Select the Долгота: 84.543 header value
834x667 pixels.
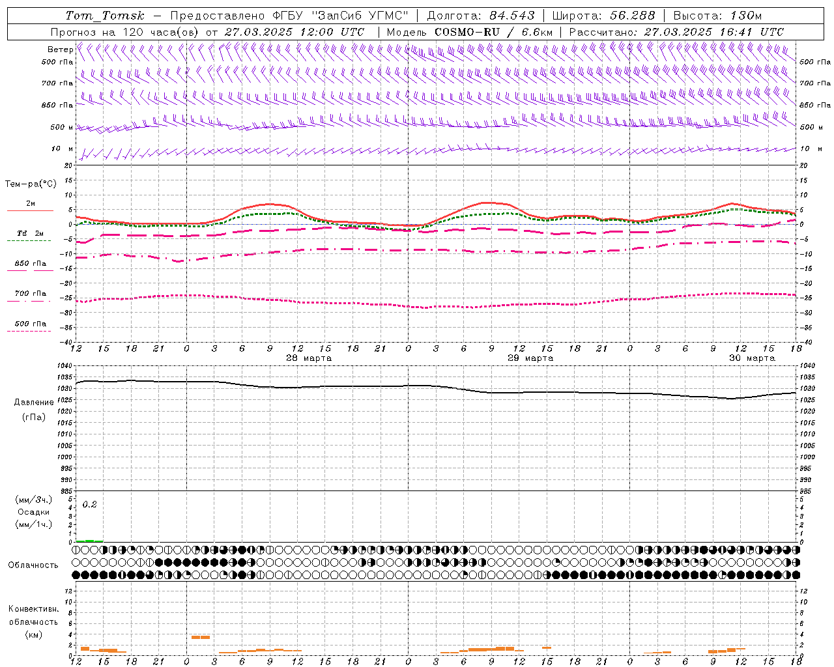[x=481, y=16]
